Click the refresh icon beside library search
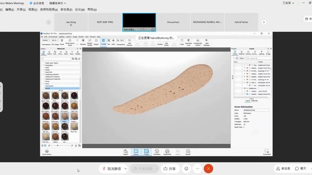 tap(79, 59)
